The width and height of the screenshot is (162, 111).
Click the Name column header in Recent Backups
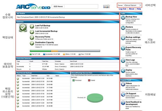tap(57, 76)
